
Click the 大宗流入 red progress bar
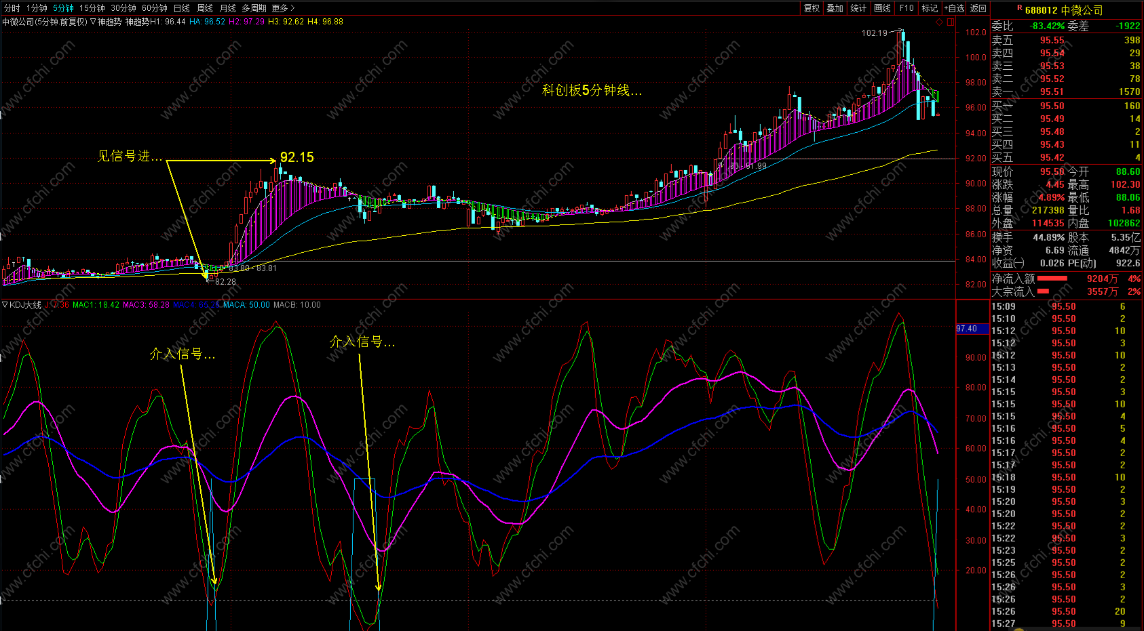[x=1044, y=291]
